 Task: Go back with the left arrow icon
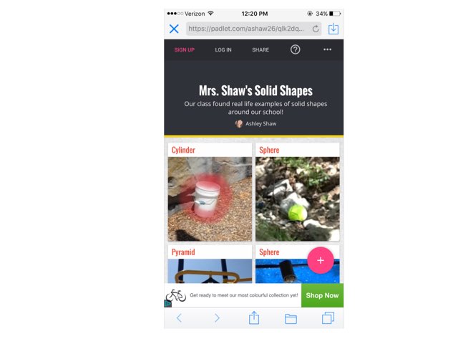pos(179,317)
